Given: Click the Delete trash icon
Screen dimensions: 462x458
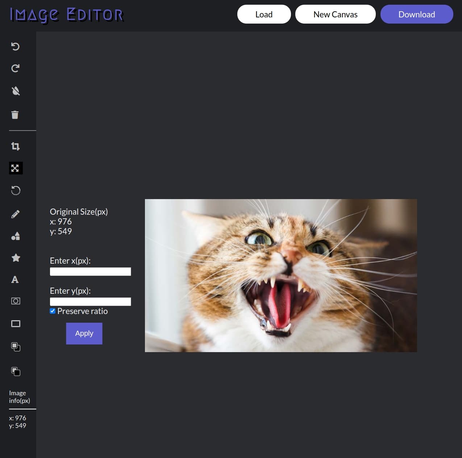Looking at the screenshot, I should (15, 115).
